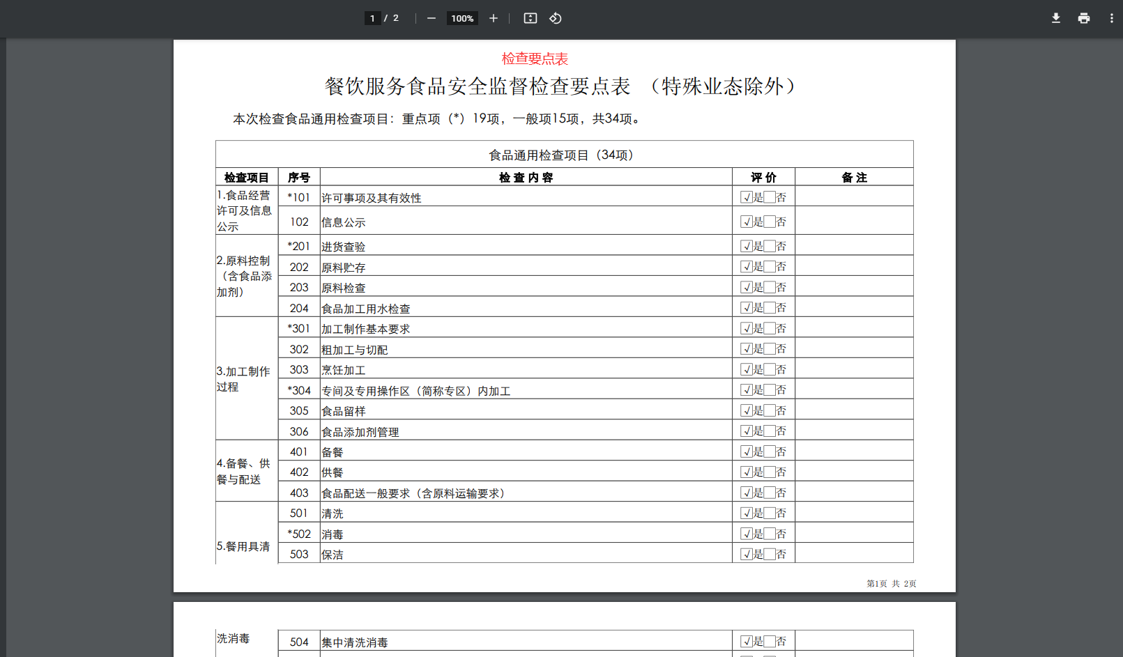Download the PDF file
The width and height of the screenshot is (1123, 657).
point(1055,18)
